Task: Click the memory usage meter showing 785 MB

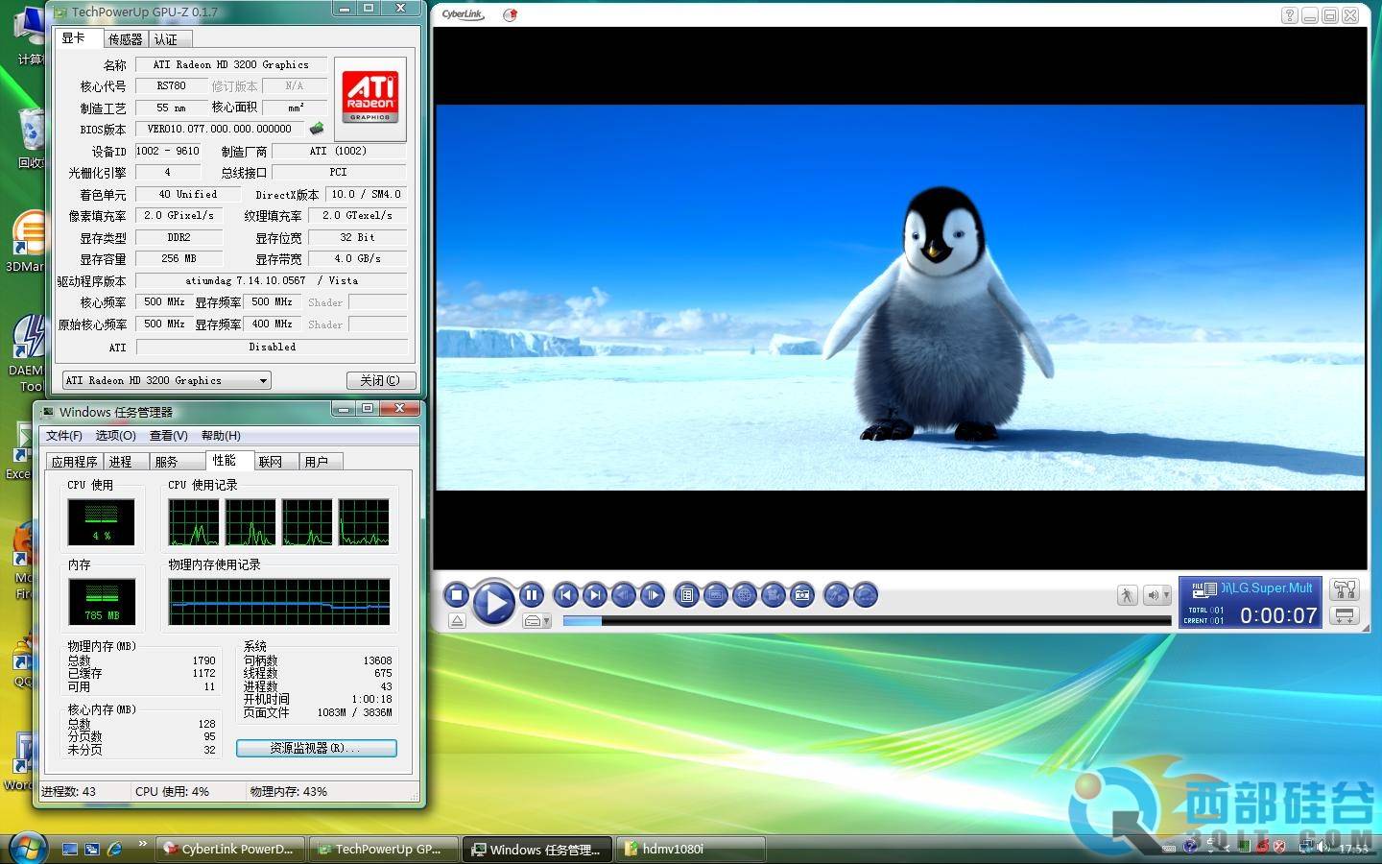Action: tap(102, 602)
